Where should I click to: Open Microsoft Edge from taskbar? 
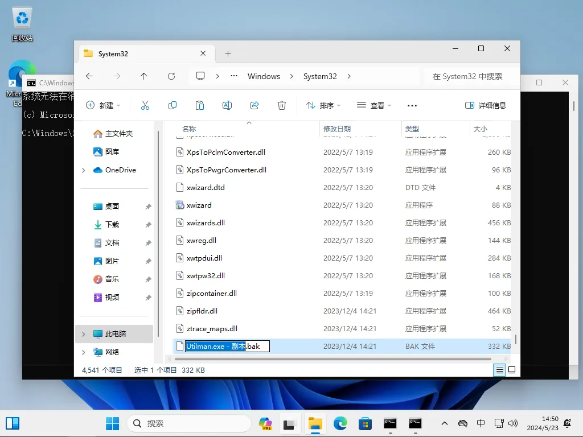(x=340, y=423)
